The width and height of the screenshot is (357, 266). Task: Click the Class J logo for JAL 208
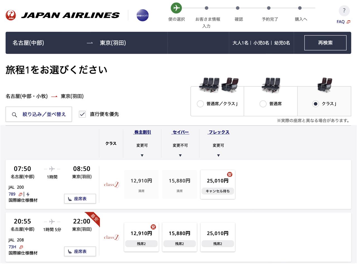(x=111, y=237)
